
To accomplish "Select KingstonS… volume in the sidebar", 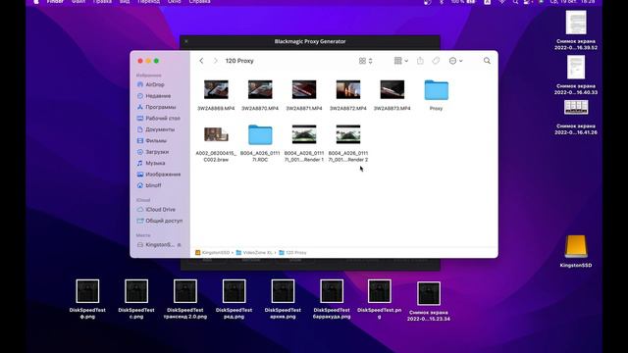I will point(156,244).
